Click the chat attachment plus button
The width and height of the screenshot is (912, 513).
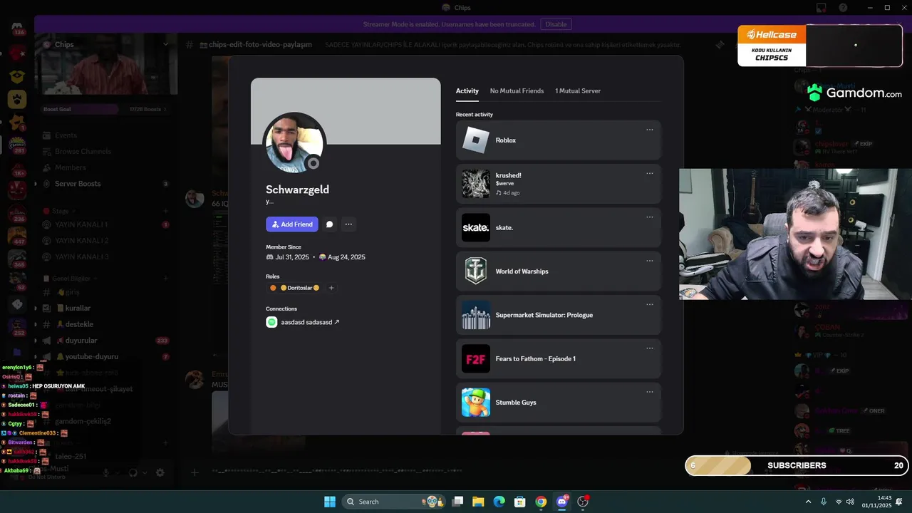[x=195, y=472]
